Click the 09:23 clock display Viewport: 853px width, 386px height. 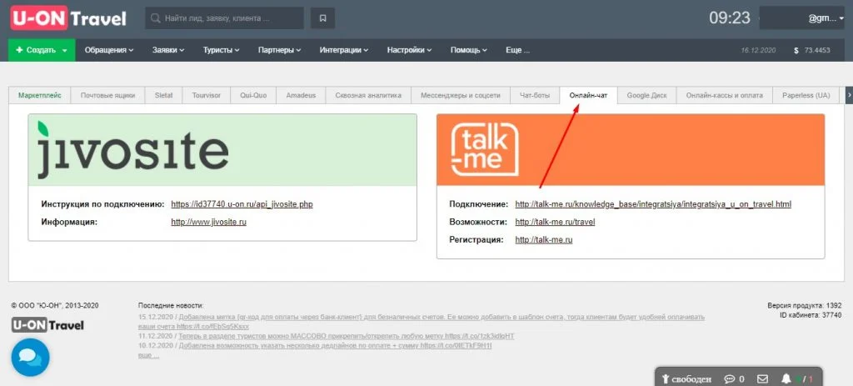[x=730, y=18]
